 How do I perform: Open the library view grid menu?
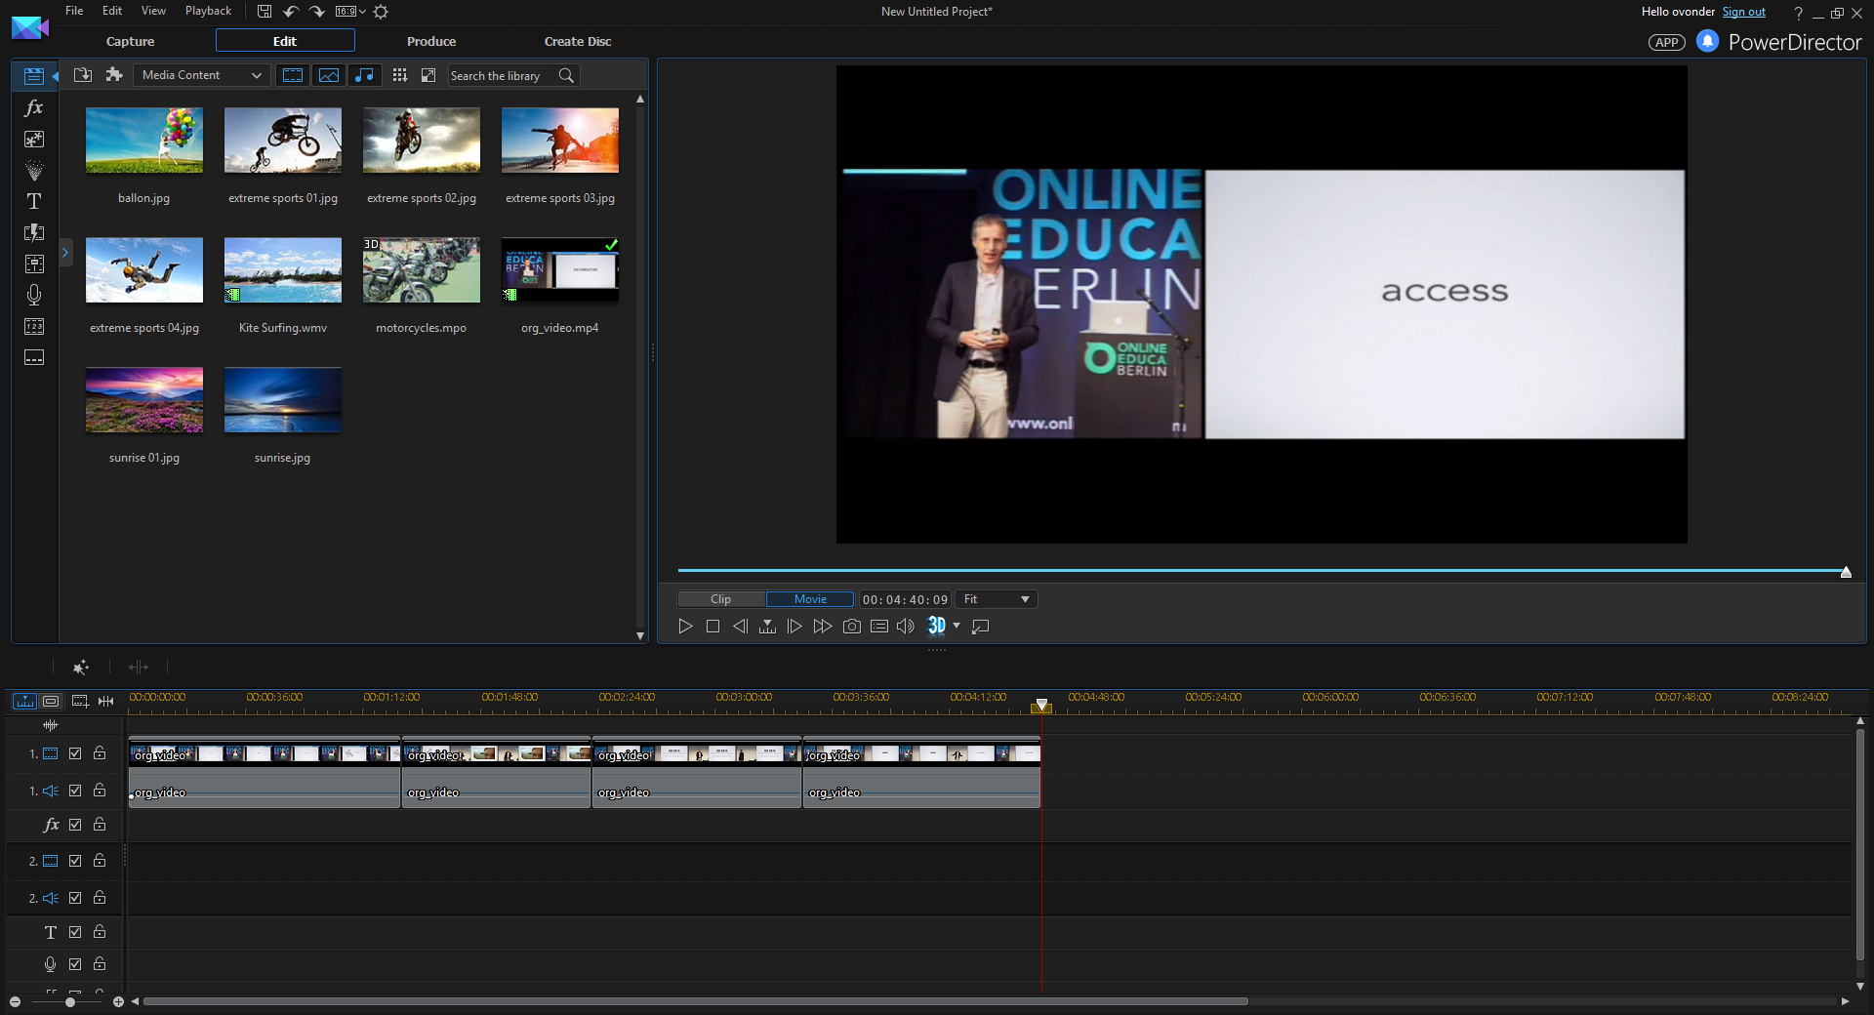(399, 75)
